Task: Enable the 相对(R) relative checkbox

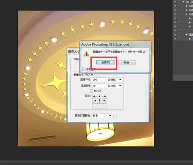Action: tap(91, 91)
